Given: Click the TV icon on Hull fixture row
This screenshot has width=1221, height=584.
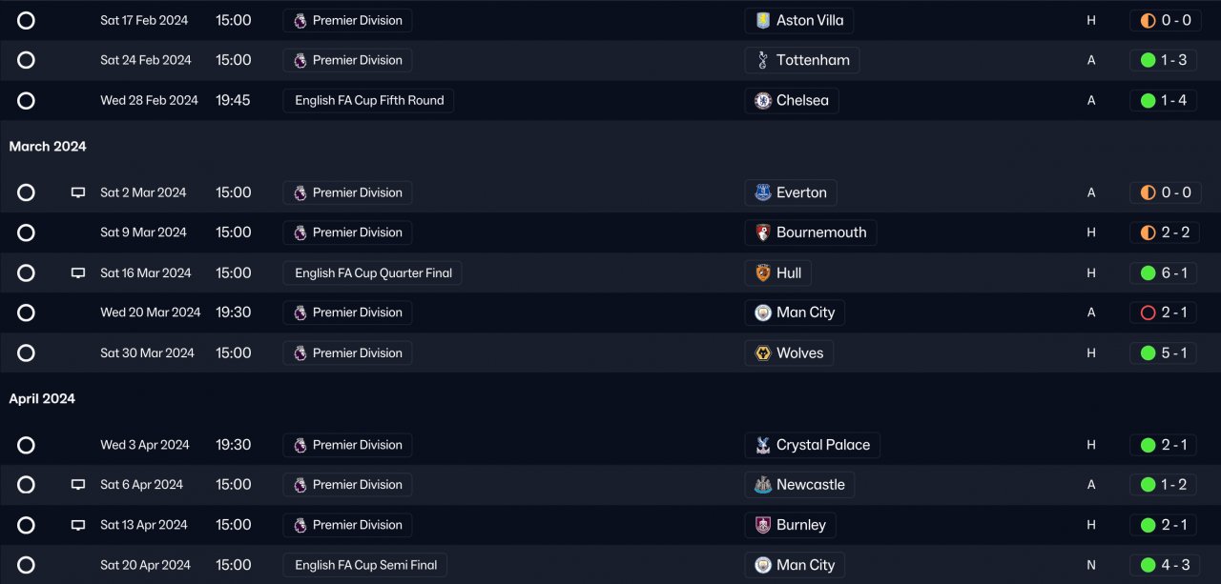Looking at the screenshot, I should 78,272.
